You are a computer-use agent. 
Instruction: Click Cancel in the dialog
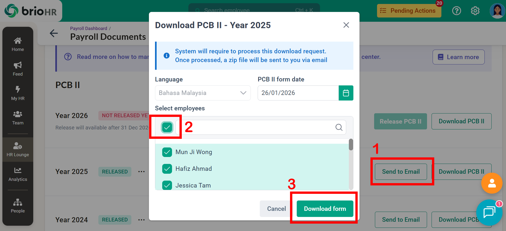(276, 209)
